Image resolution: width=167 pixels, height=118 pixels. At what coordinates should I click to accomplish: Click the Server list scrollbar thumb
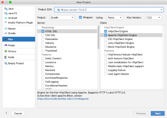pyautogui.click(x=98, y=37)
